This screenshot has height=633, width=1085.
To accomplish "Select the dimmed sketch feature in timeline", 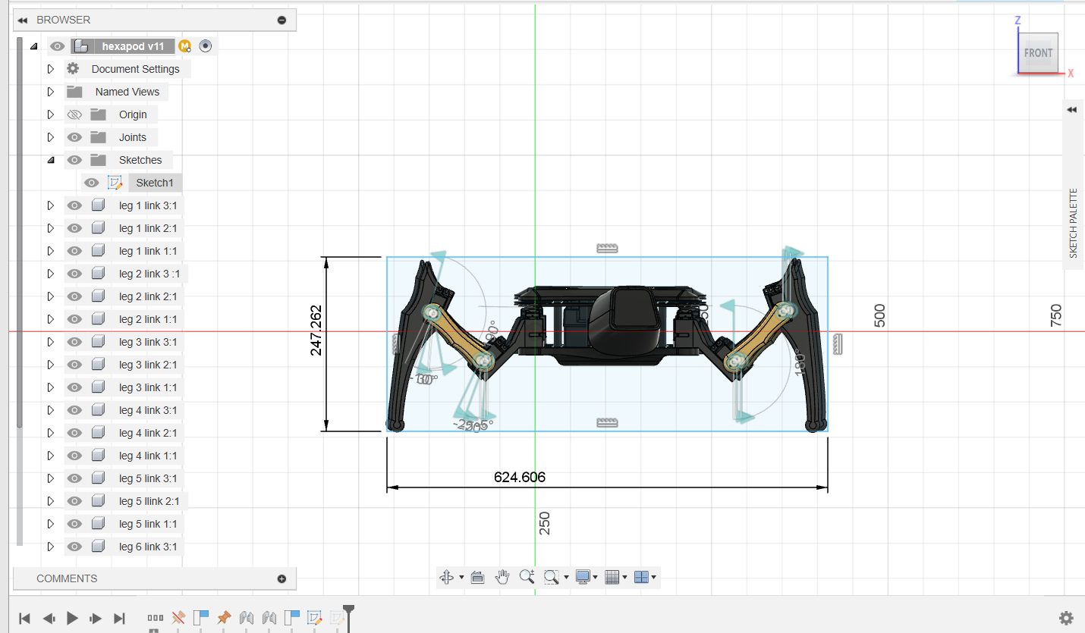I will [338, 618].
